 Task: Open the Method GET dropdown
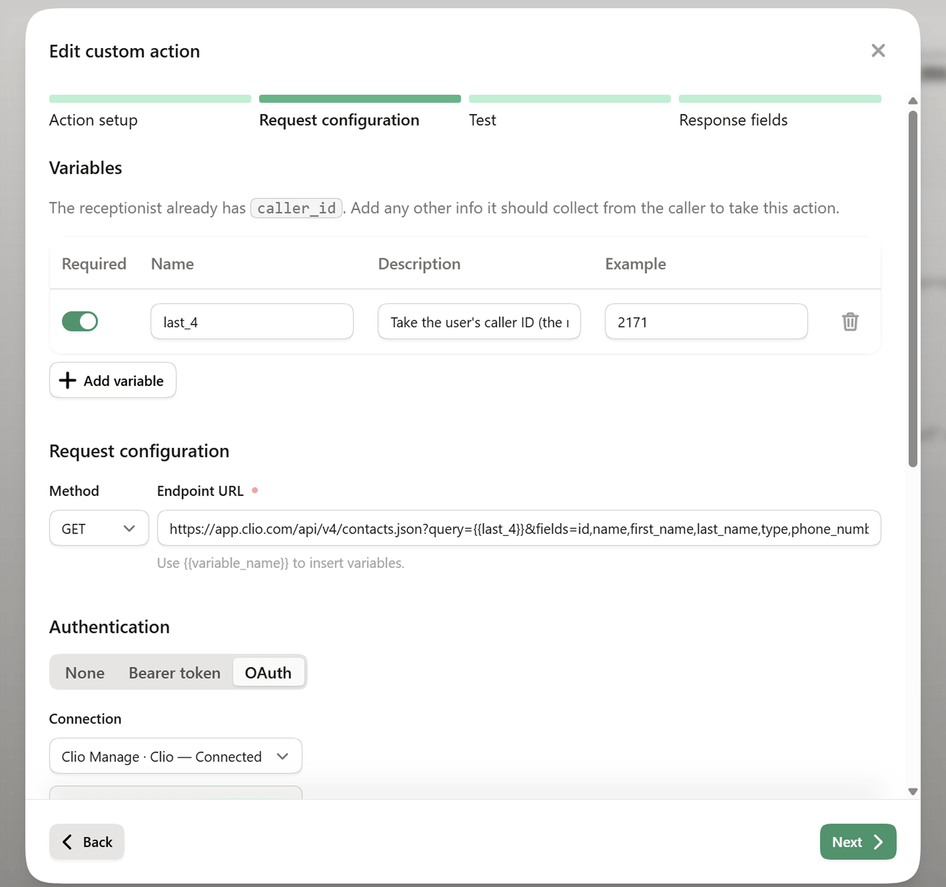click(99, 528)
